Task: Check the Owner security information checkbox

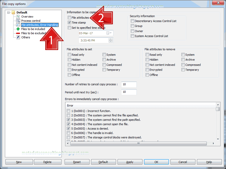Action: point(132,31)
